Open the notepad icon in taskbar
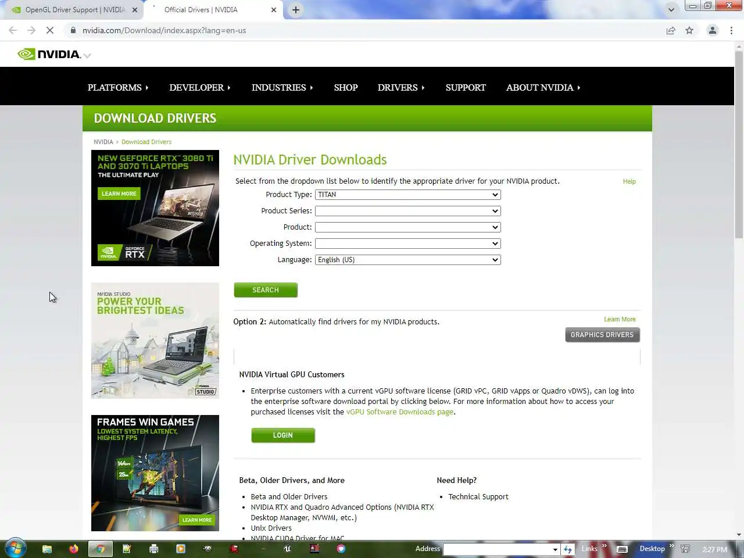 127,549
